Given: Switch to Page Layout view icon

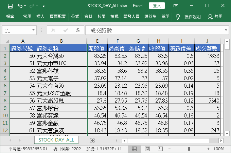Looking at the screenshot, I should 147,149.
